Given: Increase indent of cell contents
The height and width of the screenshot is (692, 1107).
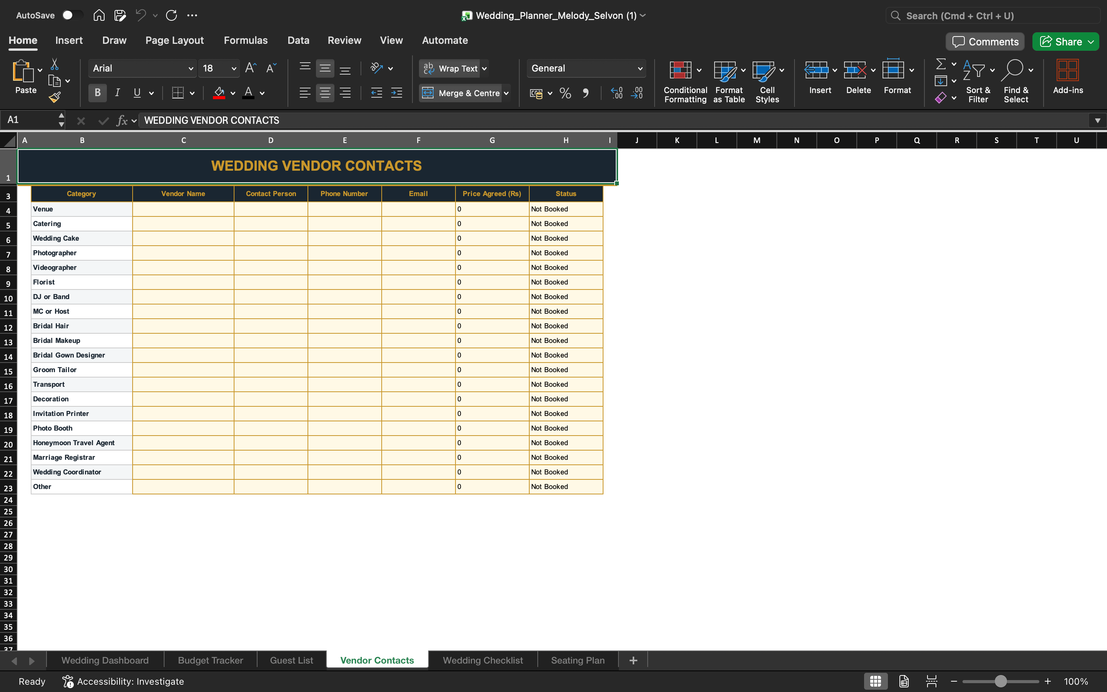Looking at the screenshot, I should tap(397, 93).
